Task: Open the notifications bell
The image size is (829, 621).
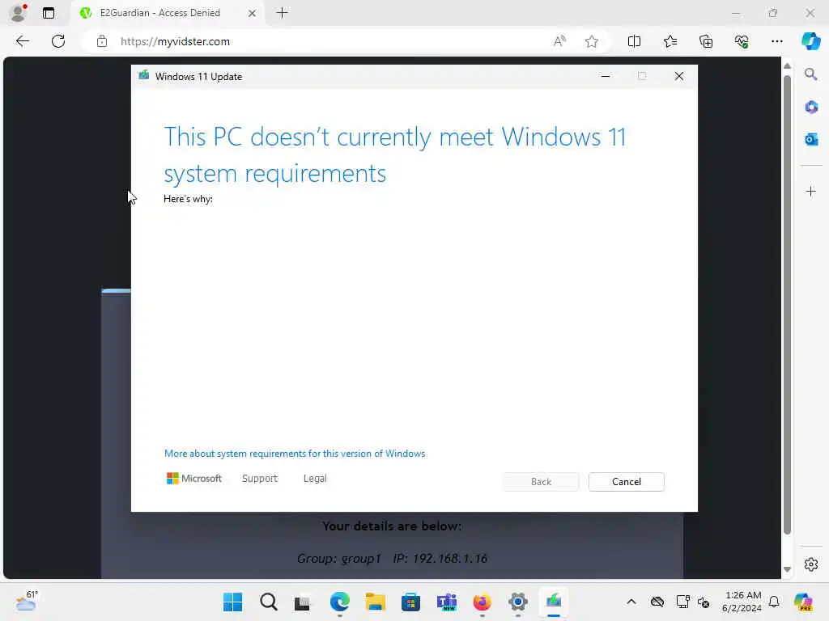Action: 774,602
